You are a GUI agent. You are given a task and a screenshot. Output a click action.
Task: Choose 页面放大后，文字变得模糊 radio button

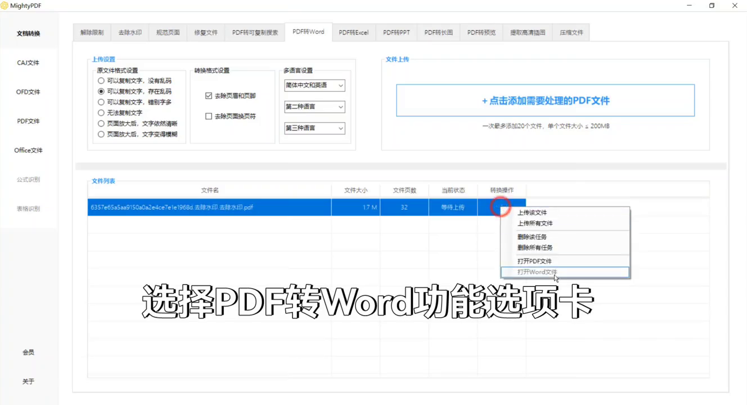101,134
